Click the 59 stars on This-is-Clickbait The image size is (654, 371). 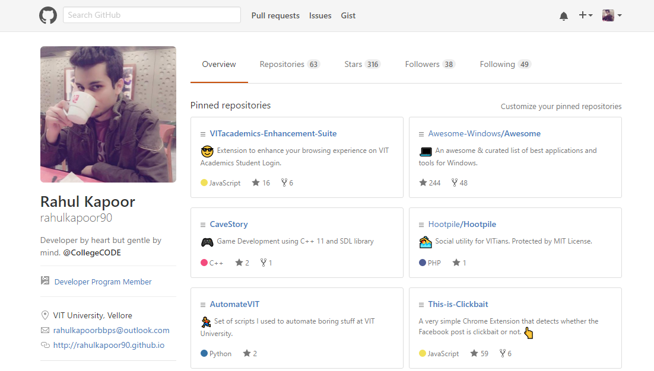480,353
